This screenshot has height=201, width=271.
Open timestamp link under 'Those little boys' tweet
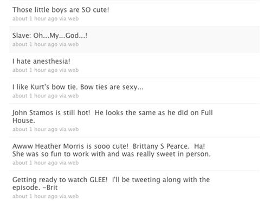pyautogui.click(x=35, y=18)
